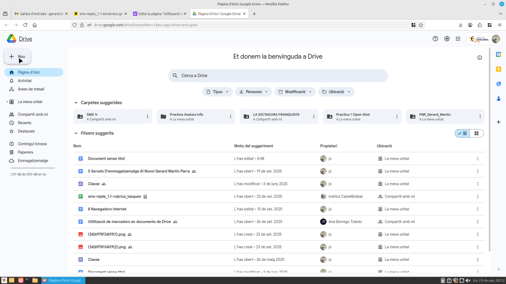Click the help question mark icon
Screen dimensions: 506x284
click(435, 39)
